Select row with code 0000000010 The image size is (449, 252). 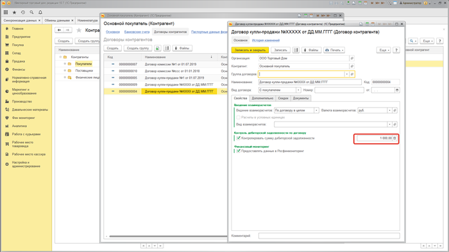[165, 71]
